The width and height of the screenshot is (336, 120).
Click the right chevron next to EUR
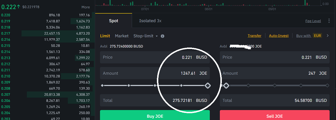click(327, 36)
